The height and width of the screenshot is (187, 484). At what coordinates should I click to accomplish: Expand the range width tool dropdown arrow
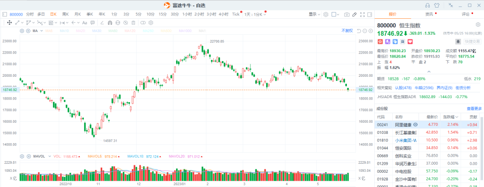click(x=67, y=22)
